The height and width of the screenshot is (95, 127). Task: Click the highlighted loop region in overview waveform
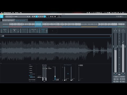click(39, 24)
